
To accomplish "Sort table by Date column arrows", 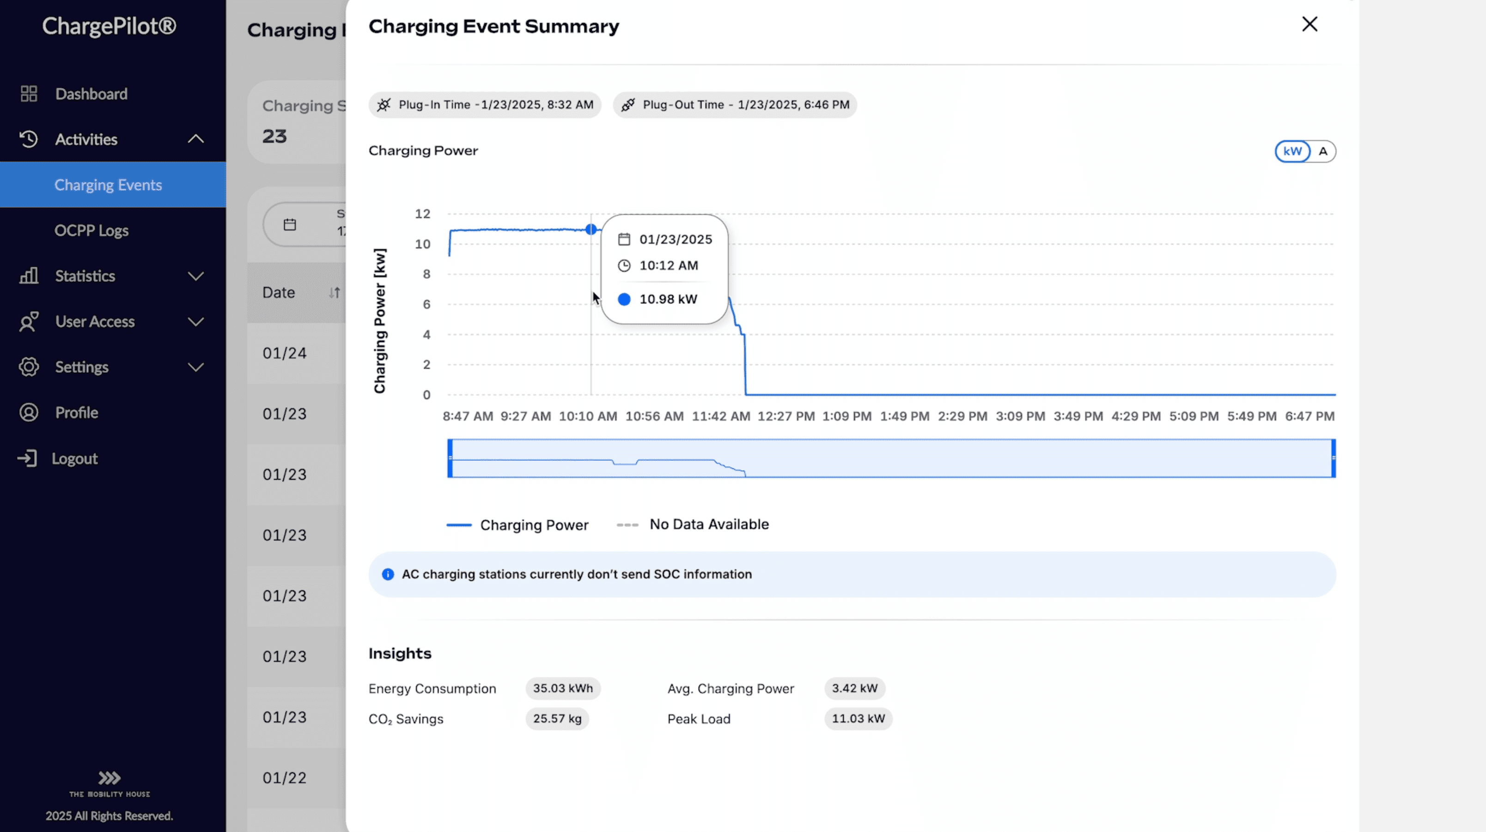I will (x=335, y=292).
